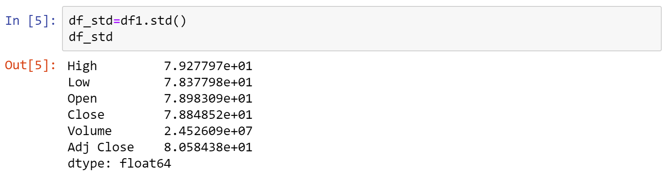The image size is (666, 171).
Task: Click the Open value 7.898309e+01
Action: point(208,98)
